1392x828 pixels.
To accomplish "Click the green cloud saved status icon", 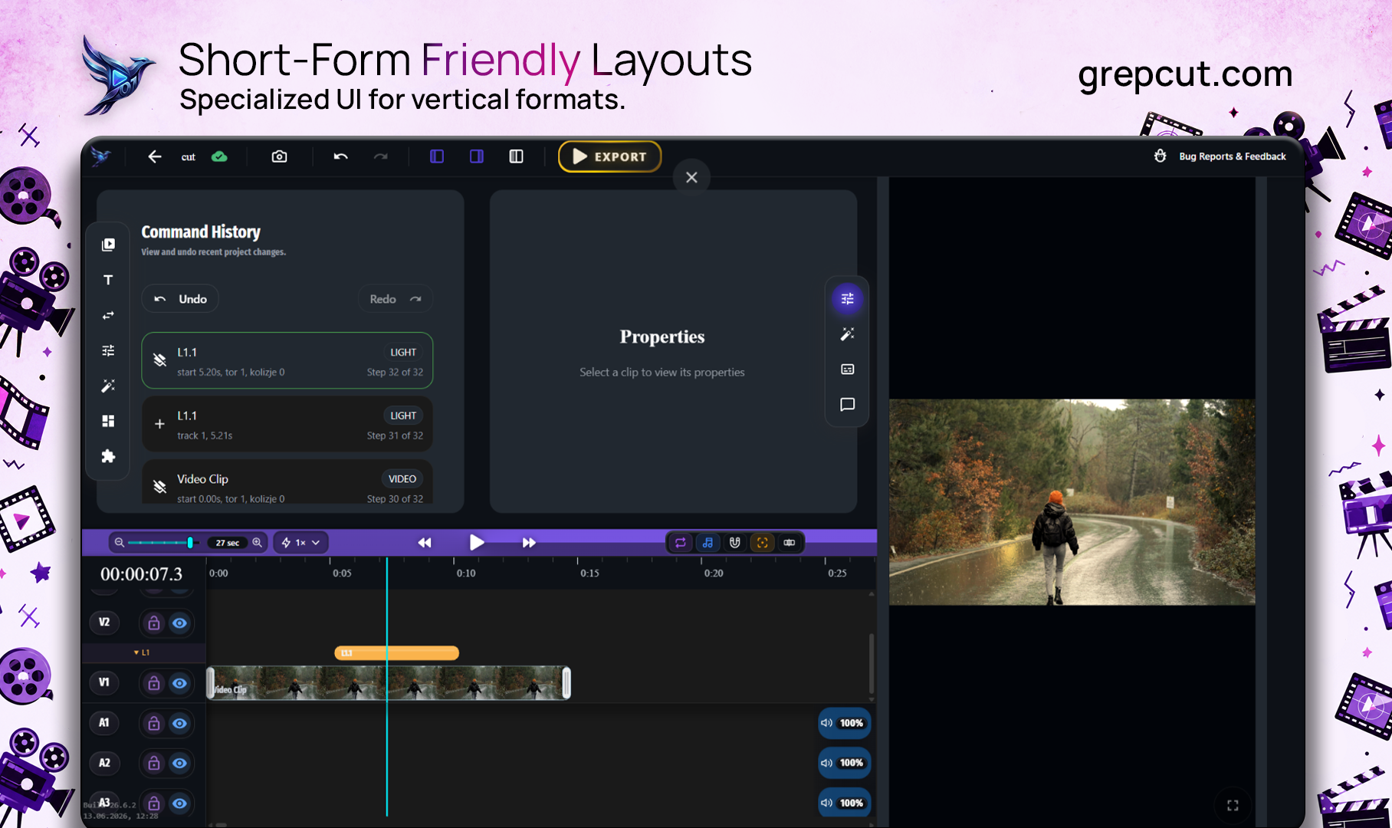I will click(219, 156).
